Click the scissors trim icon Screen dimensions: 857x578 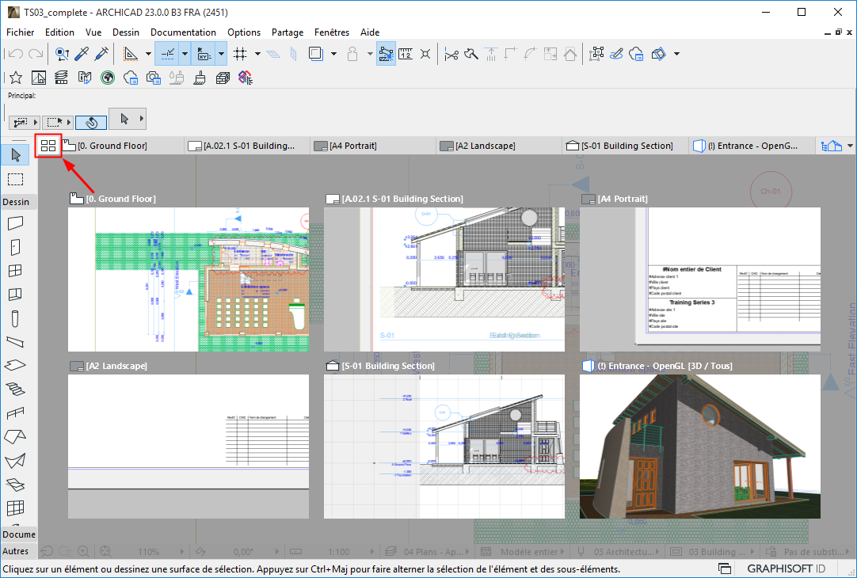pos(451,54)
